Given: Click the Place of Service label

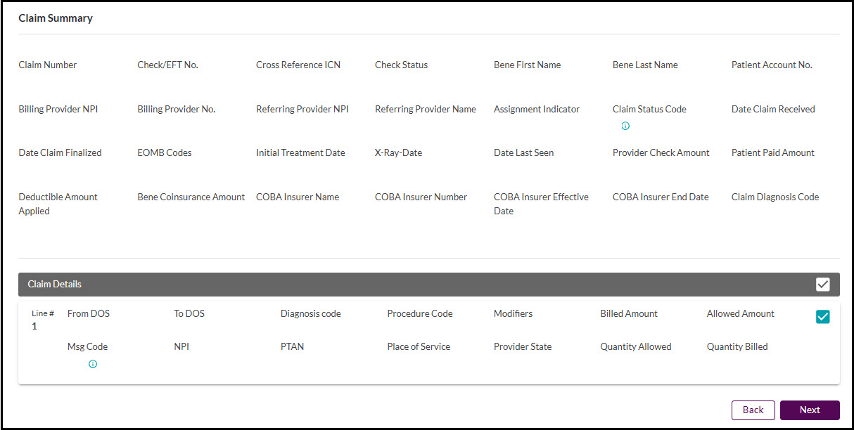Looking at the screenshot, I should (x=418, y=346).
